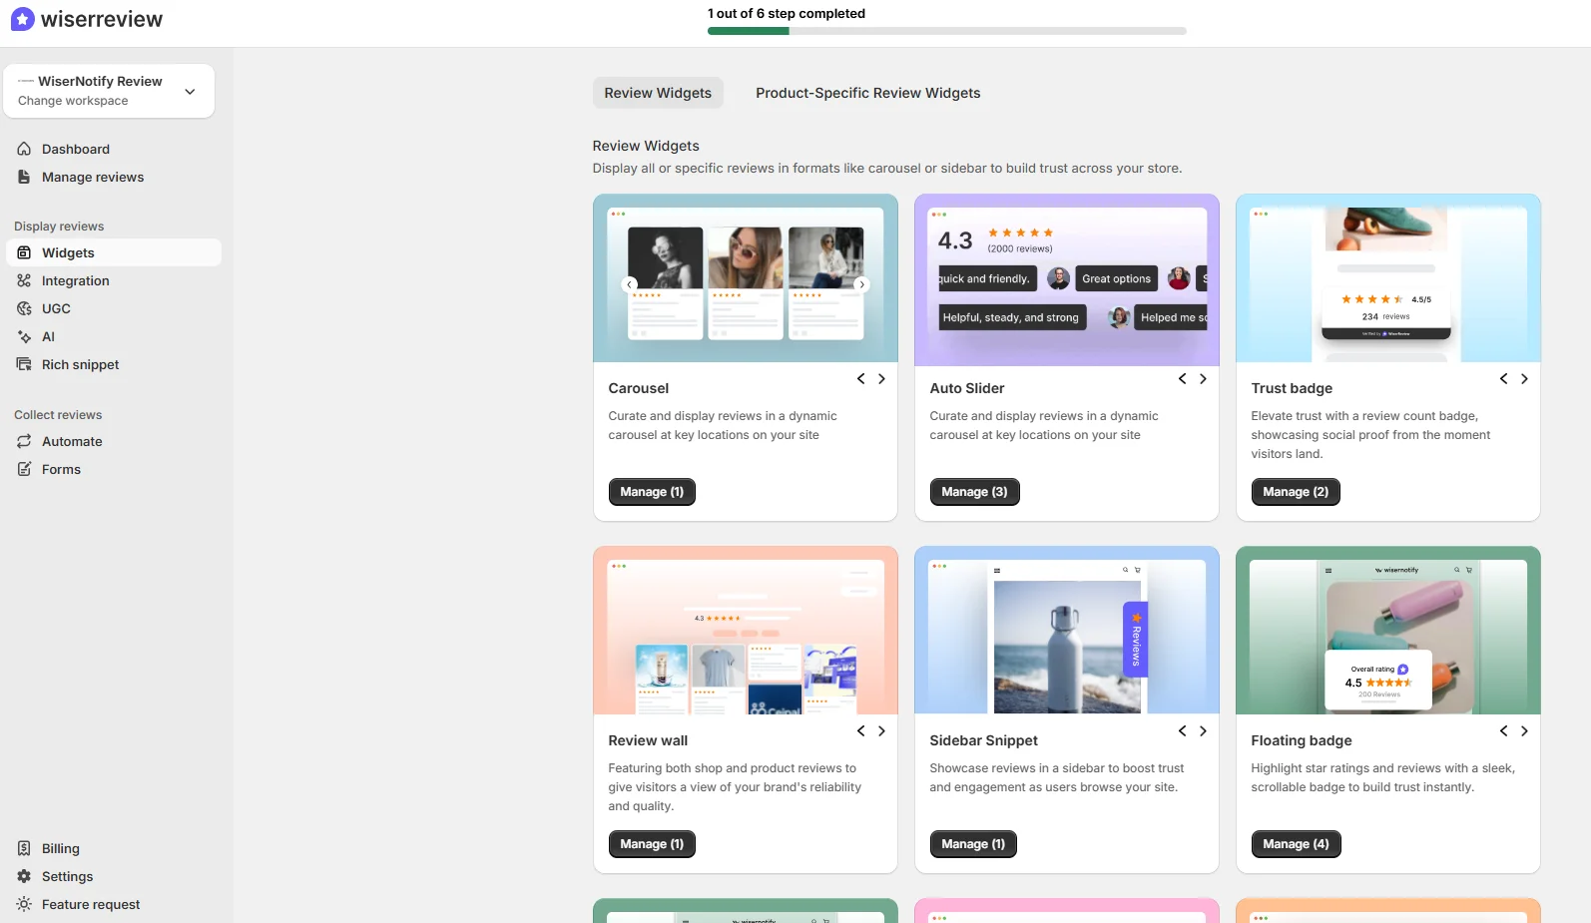The image size is (1591, 923).
Task: Show previous Carousel card preview
Action: [x=860, y=379]
